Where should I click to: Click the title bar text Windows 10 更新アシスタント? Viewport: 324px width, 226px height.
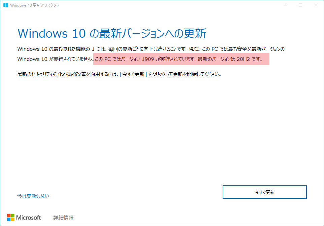(35, 5)
